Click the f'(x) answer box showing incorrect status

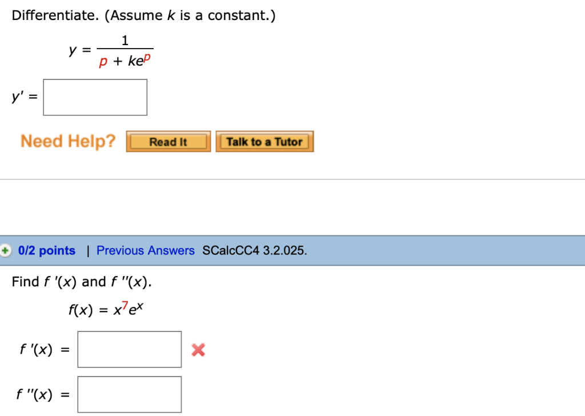[129, 349]
